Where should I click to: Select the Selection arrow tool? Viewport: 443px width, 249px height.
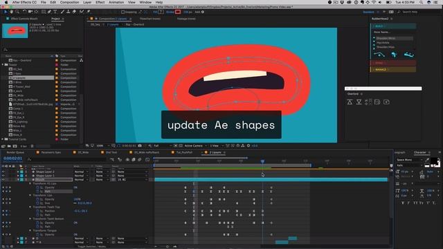pyautogui.click(x=6, y=12)
